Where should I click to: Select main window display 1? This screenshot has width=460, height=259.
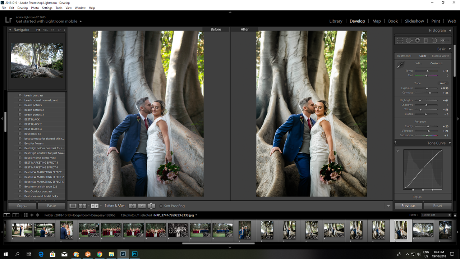(x=7, y=215)
